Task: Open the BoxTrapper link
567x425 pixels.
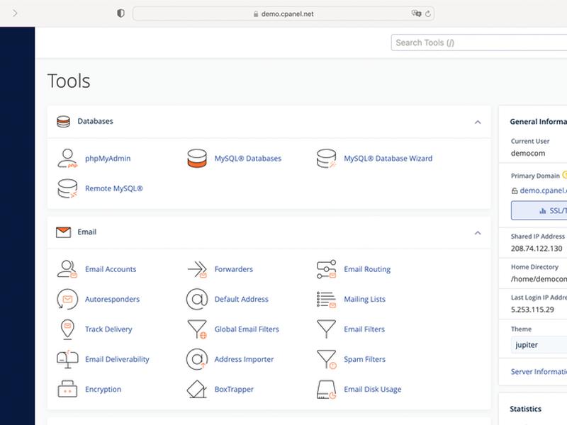Action: 234,389
